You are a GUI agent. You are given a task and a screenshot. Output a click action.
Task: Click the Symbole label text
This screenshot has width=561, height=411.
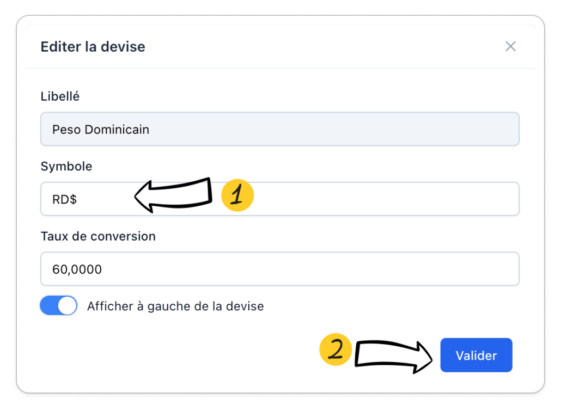pyautogui.click(x=66, y=166)
